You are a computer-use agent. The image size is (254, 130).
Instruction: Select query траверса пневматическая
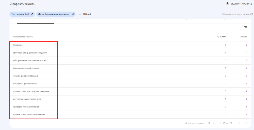pyautogui.click(x=26, y=107)
